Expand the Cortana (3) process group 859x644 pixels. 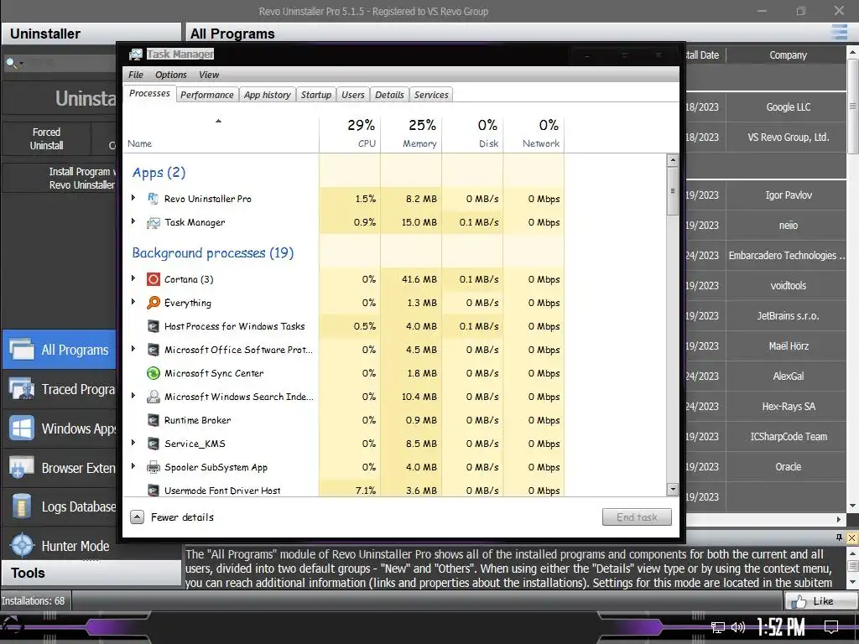133,278
